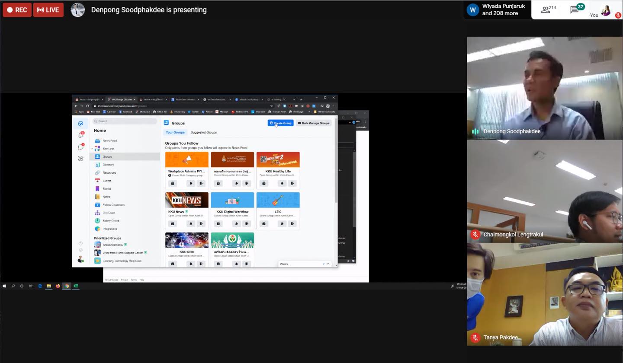The image size is (623, 363).
Task: Select Denpong Soodphakdee's video tile
Action: pyautogui.click(x=545, y=88)
